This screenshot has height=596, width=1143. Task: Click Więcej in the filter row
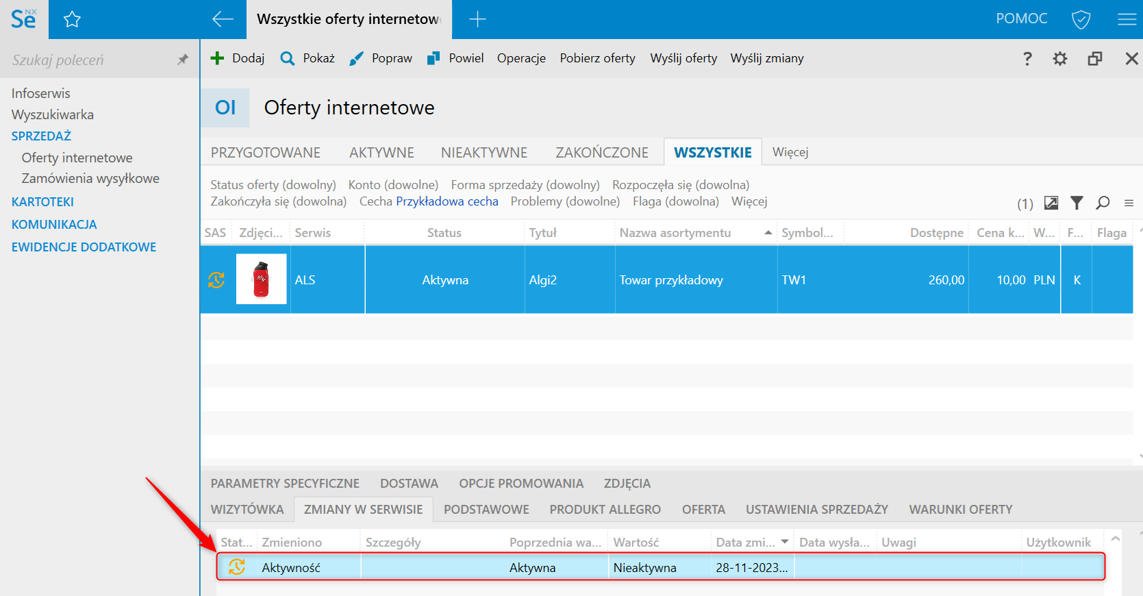coord(749,201)
